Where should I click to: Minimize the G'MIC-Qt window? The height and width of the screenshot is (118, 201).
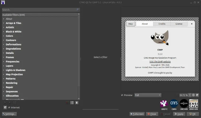coord(191,2)
